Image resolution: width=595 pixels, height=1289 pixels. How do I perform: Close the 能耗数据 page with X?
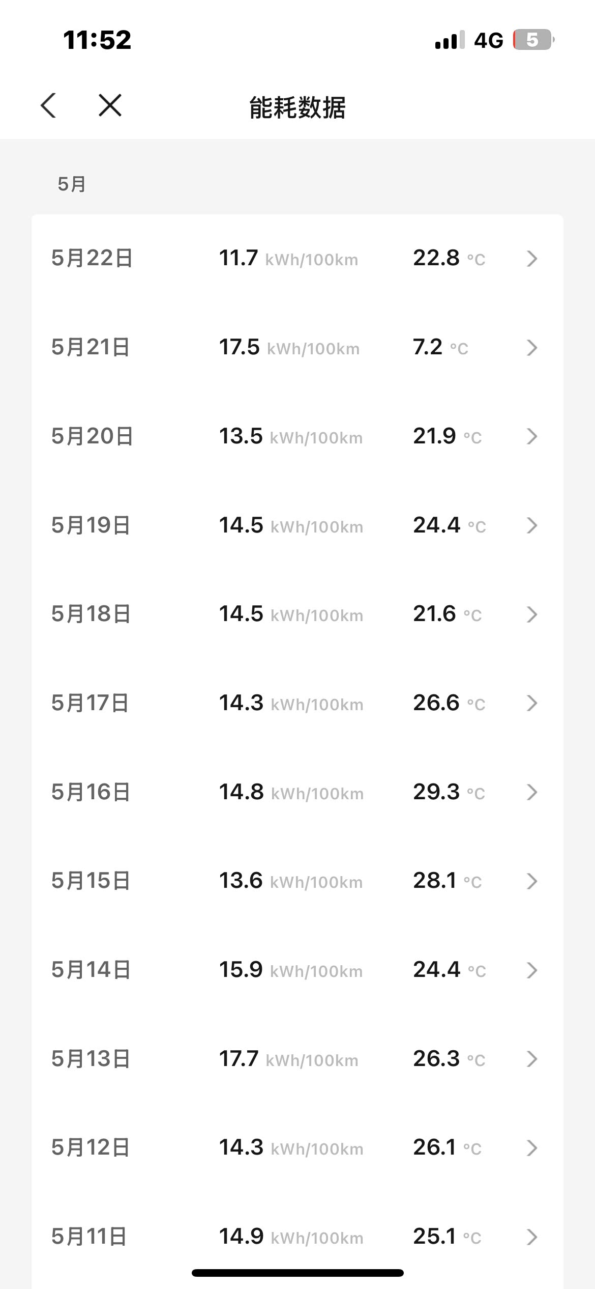click(x=110, y=105)
